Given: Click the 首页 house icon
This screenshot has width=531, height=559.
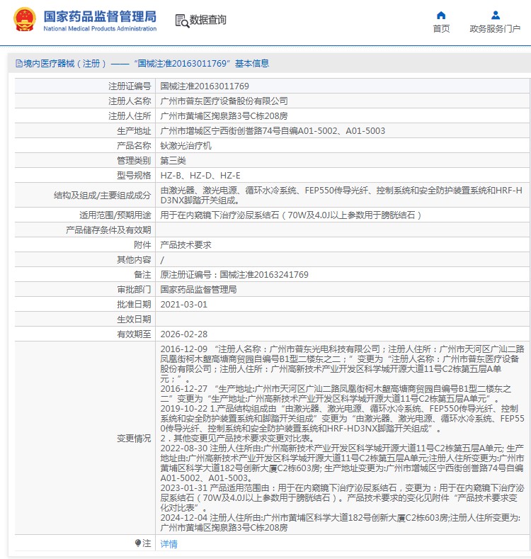Looking at the screenshot, I should tap(441, 15).
